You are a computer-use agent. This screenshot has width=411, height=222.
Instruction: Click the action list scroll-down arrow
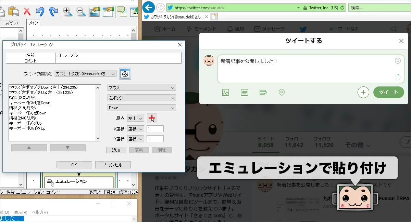pyautogui.click(x=98, y=138)
